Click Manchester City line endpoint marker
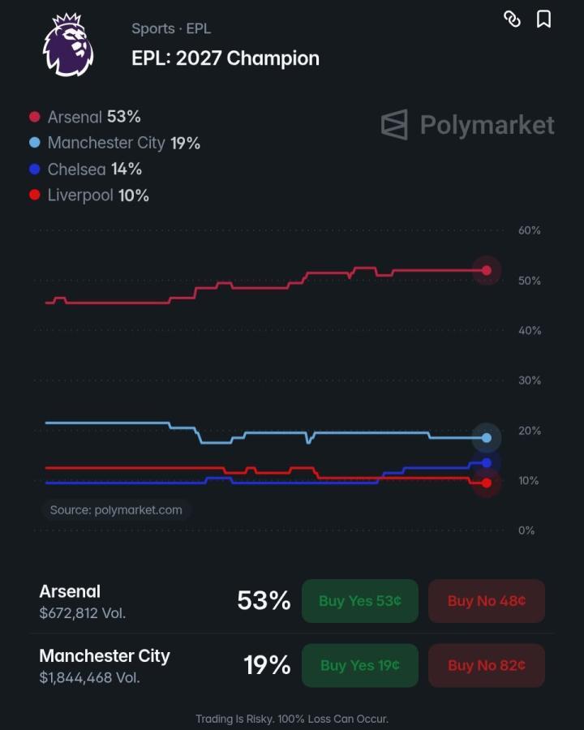Viewport: 584px width, 730px height. pos(487,438)
